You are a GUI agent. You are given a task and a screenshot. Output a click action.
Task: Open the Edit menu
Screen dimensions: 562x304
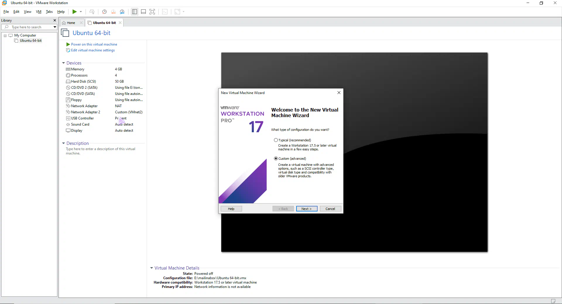[16, 12]
